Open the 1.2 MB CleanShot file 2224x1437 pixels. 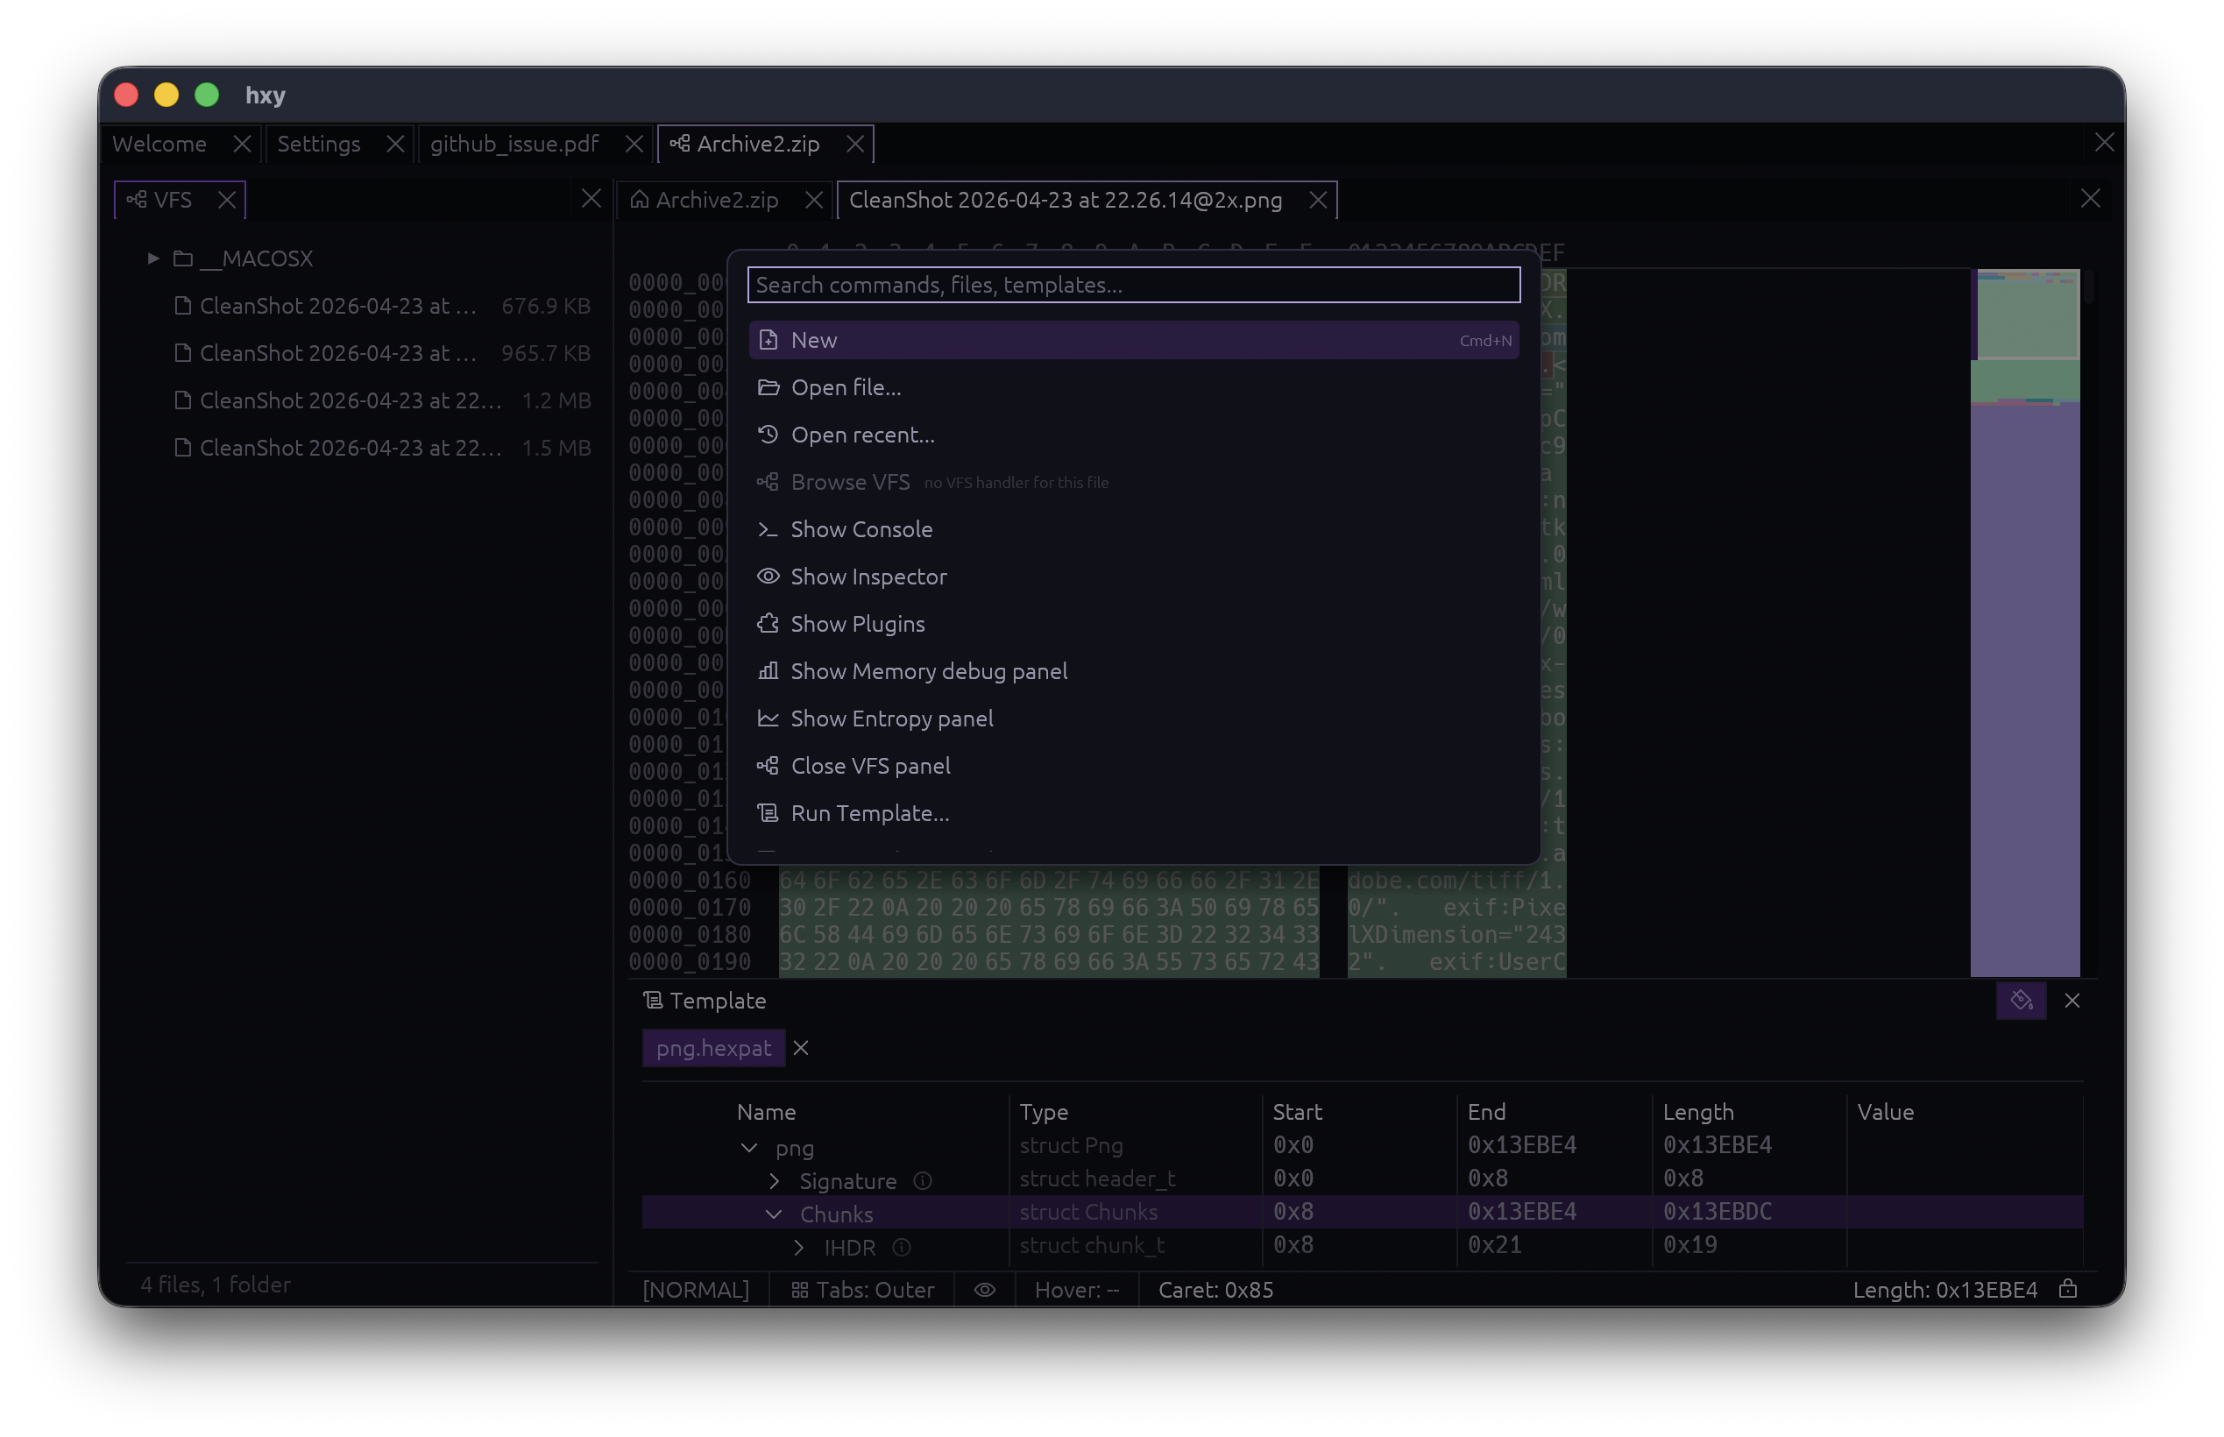point(382,400)
